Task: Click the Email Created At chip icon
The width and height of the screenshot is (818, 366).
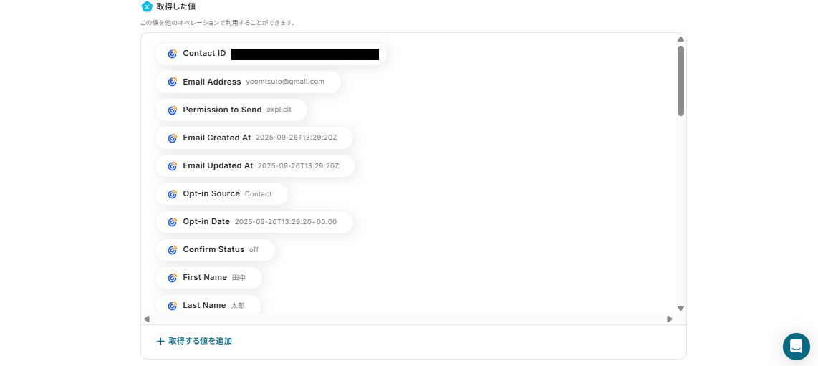Action: click(173, 138)
